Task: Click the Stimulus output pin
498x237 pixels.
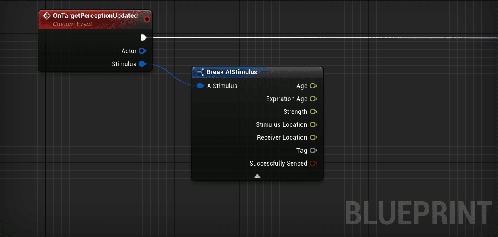Action: tap(142, 64)
